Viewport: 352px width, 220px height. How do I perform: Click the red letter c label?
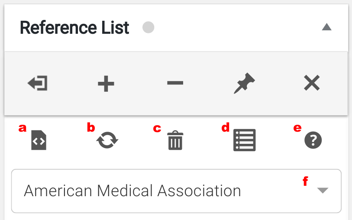[x=157, y=128]
